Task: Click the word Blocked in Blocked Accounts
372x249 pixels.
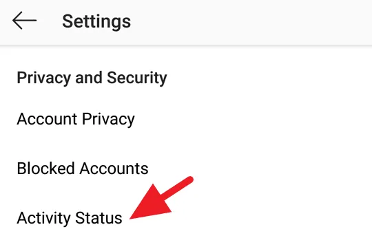Action: [x=45, y=169]
